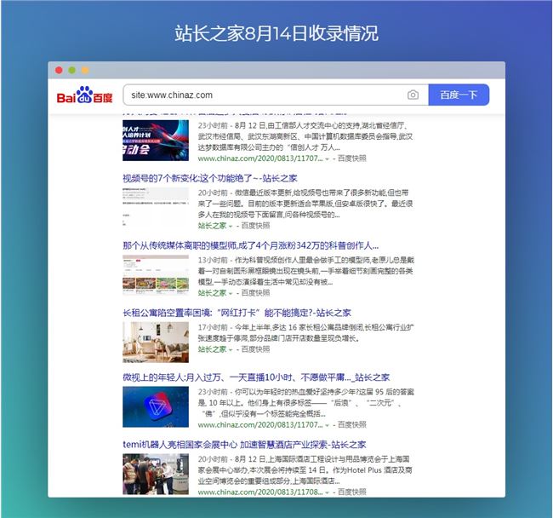The image size is (553, 518).
Task: Click the green window maximize dot
Action: (84, 70)
